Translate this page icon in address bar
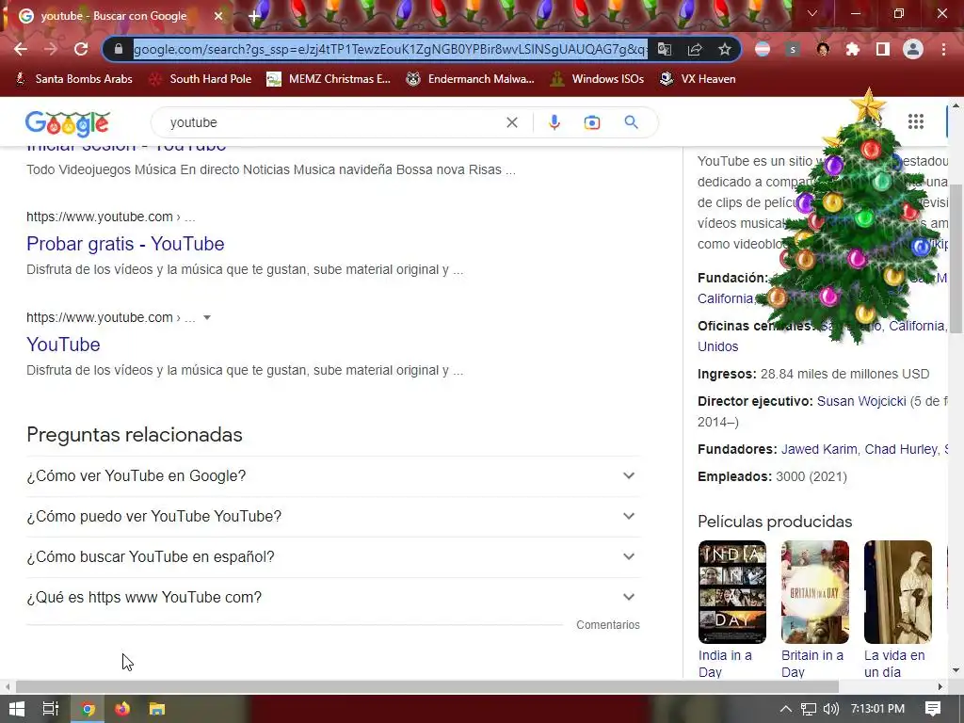This screenshot has height=723, width=964. (665, 49)
